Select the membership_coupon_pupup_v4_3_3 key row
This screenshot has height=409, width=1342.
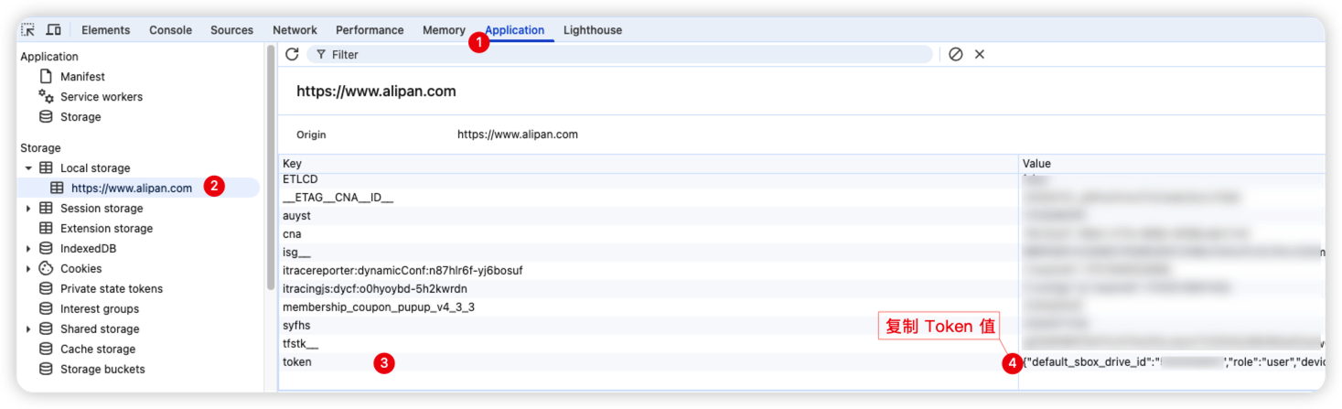coord(649,307)
